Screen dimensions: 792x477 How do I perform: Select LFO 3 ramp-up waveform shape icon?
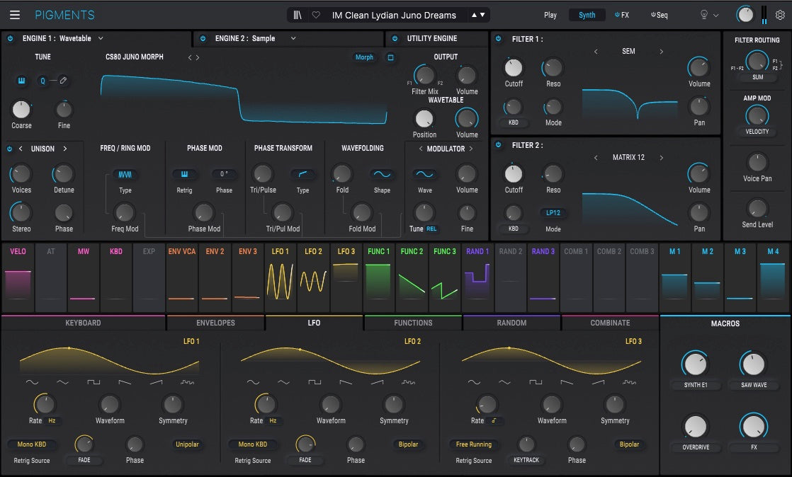coord(598,382)
